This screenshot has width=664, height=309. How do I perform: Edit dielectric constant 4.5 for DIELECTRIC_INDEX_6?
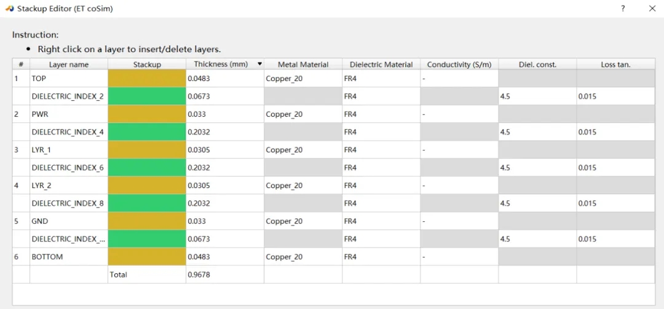pyautogui.click(x=537, y=168)
